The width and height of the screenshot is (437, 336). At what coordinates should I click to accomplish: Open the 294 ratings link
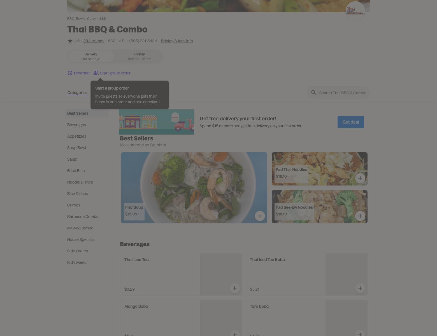(94, 41)
